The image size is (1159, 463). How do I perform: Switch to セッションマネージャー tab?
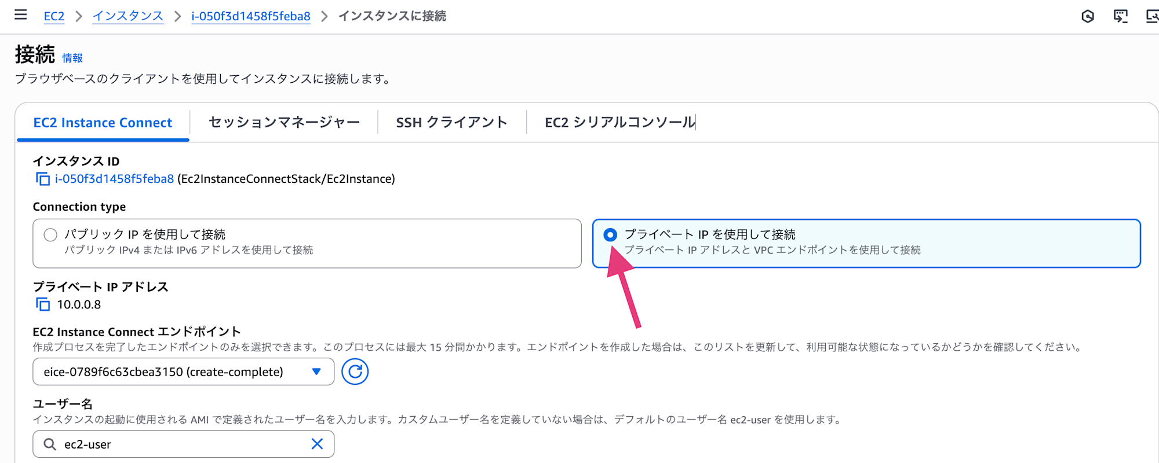click(284, 122)
